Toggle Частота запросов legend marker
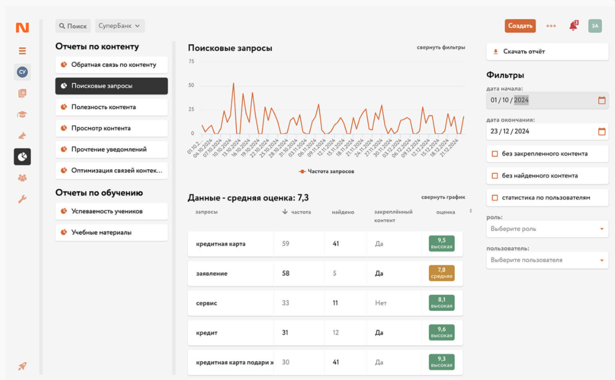Image resolution: width=615 pixels, height=380 pixels. 302,171
